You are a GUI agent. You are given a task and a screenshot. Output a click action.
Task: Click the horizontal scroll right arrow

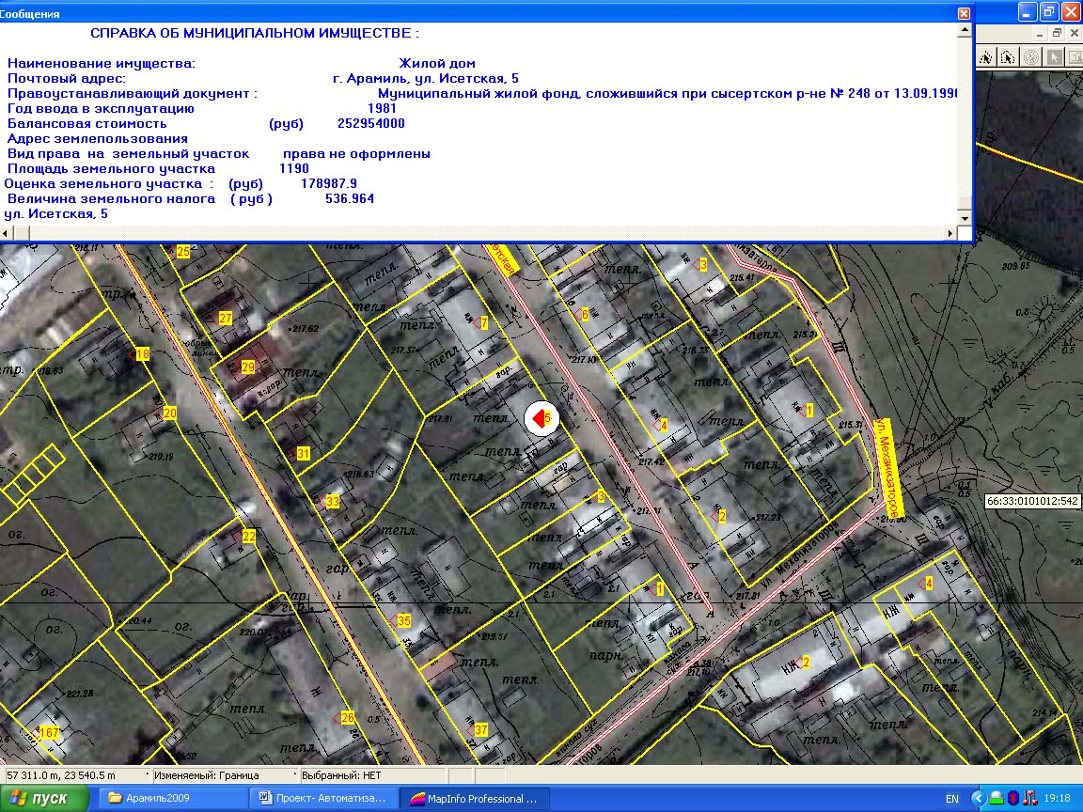click(951, 233)
